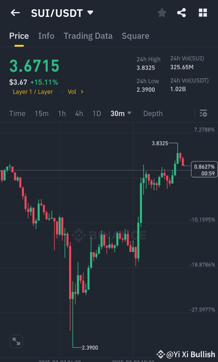Expand chart to fullscreen via bottom-left icon
This screenshot has width=218, height=362.
click(x=16, y=341)
